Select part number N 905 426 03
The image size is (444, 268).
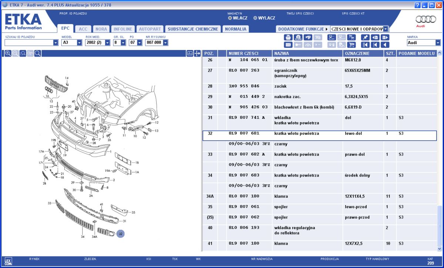click(x=248, y=107)
